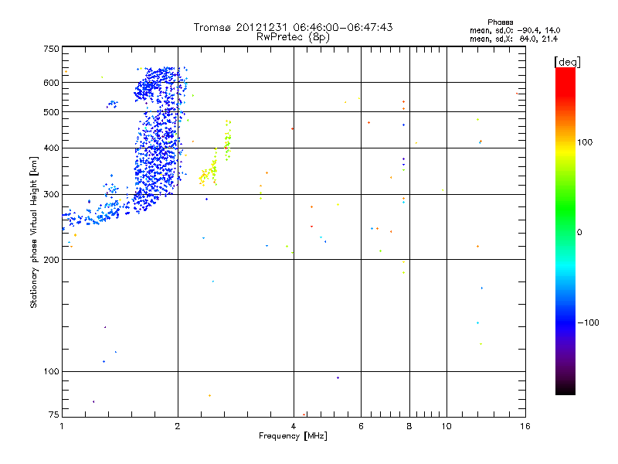Click the 'Frequency [MHz]' x-axis label

click(293, 436)
